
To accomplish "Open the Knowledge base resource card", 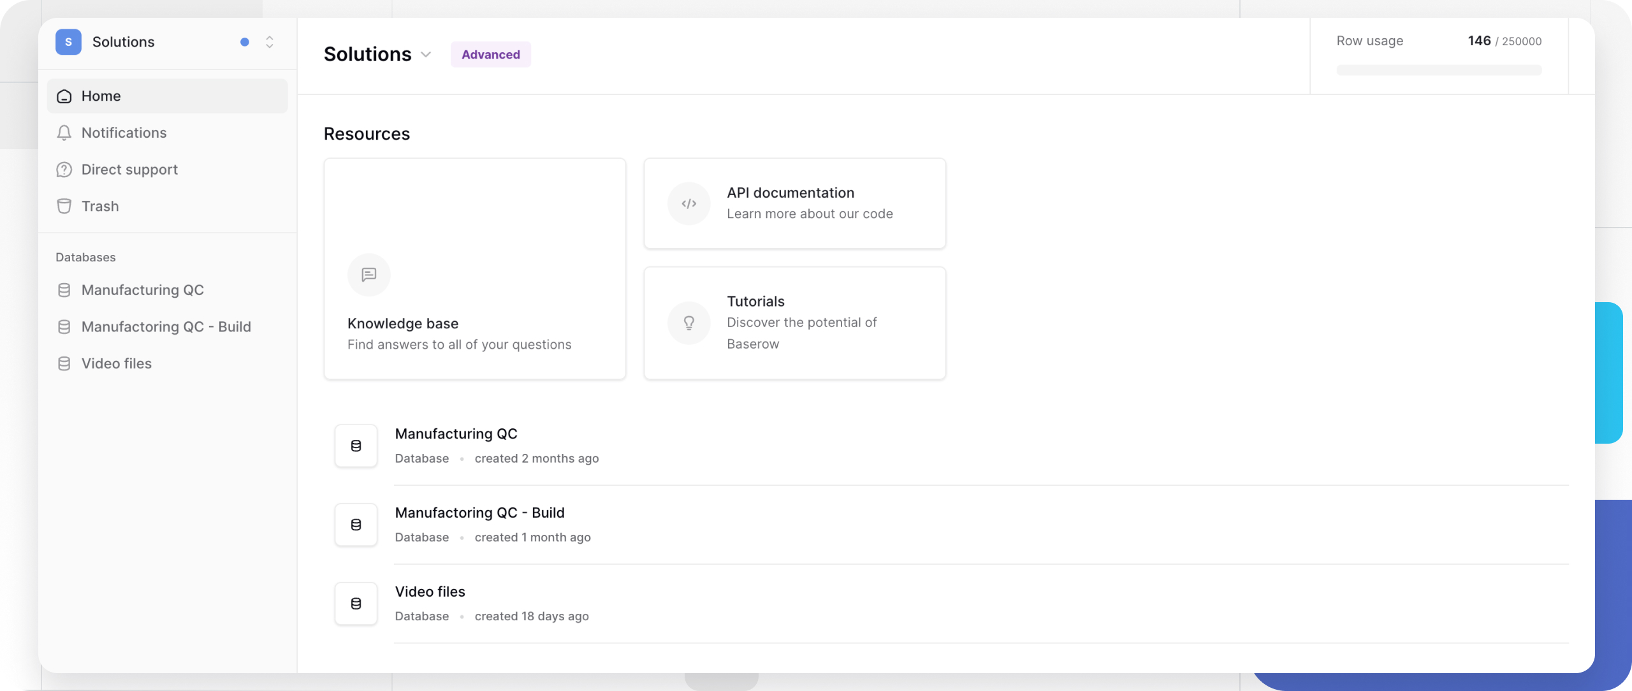I will click(474, 268).
